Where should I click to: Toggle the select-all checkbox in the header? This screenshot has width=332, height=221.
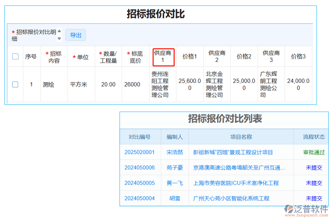pyautogui.click(x=15, y=56)
